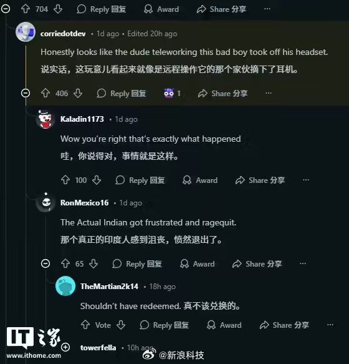Viewport: 349px width, 364px height.
Task: Open corriedotdev's user profile
Action: tap(63, 34)
